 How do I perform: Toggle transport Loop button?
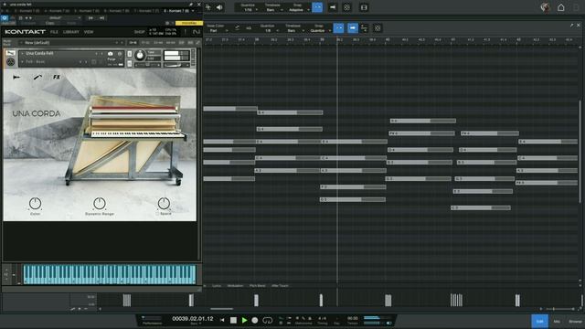[x=268, y=320]
